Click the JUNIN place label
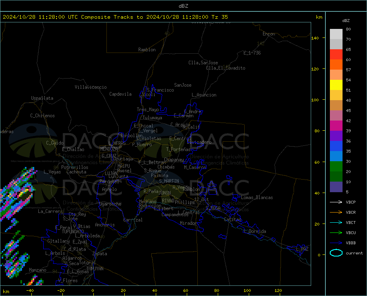Viewport: 367px width, 296px height. pos(165,193)
